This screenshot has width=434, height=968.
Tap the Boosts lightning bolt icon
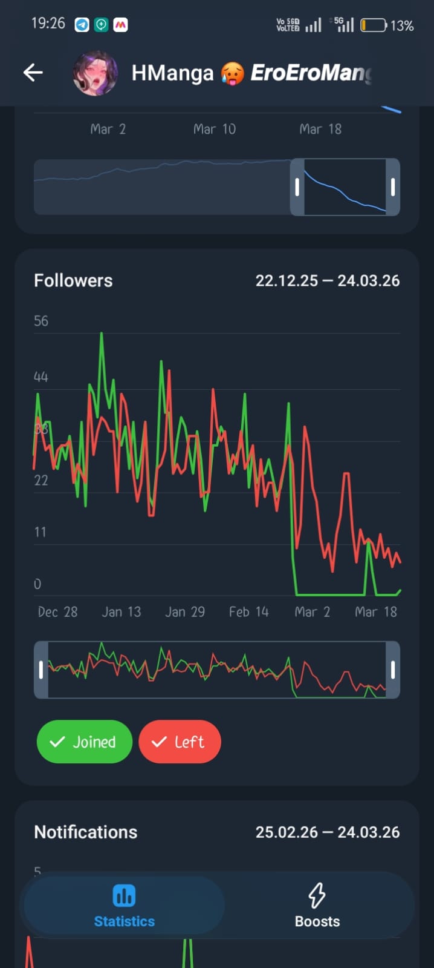[x=317, y=895]
